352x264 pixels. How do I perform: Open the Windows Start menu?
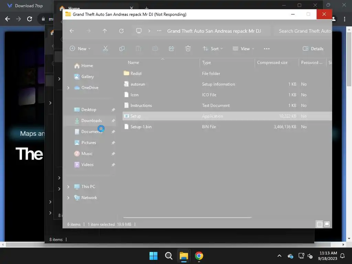(154, 256)
